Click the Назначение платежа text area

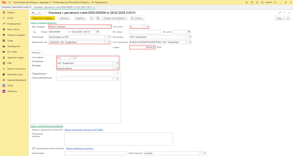119,139
